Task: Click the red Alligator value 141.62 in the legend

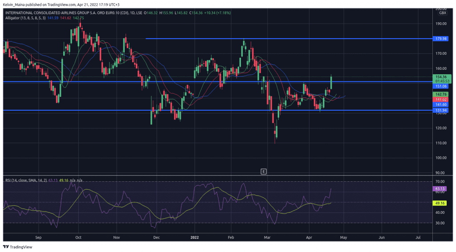Action: point(65,18)
